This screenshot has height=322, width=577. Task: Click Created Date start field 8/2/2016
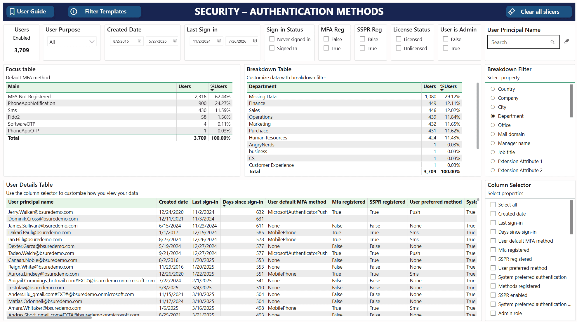126,41
